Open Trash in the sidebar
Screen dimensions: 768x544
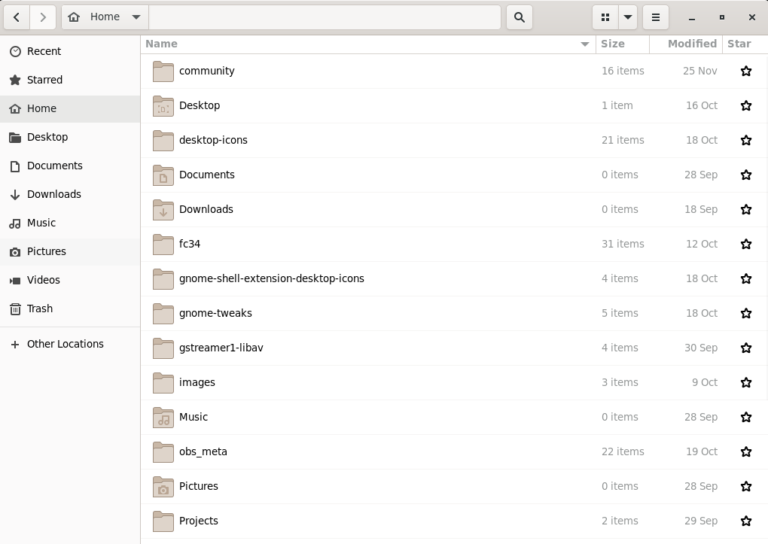[40, 308]
